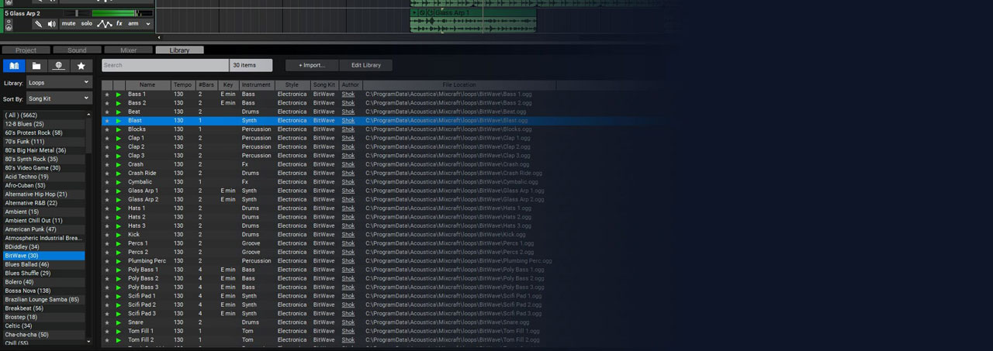Open the Sort By dropdown showing Song Kit
The height and width of the screenshot is (351, 993).
pos(58,99)
